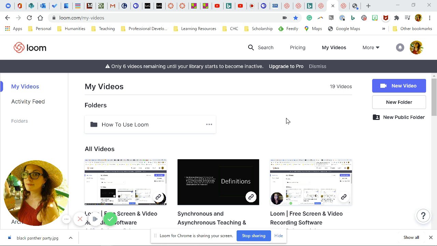Open a new browser tab
437x246 pixels.
coord(368,6)
